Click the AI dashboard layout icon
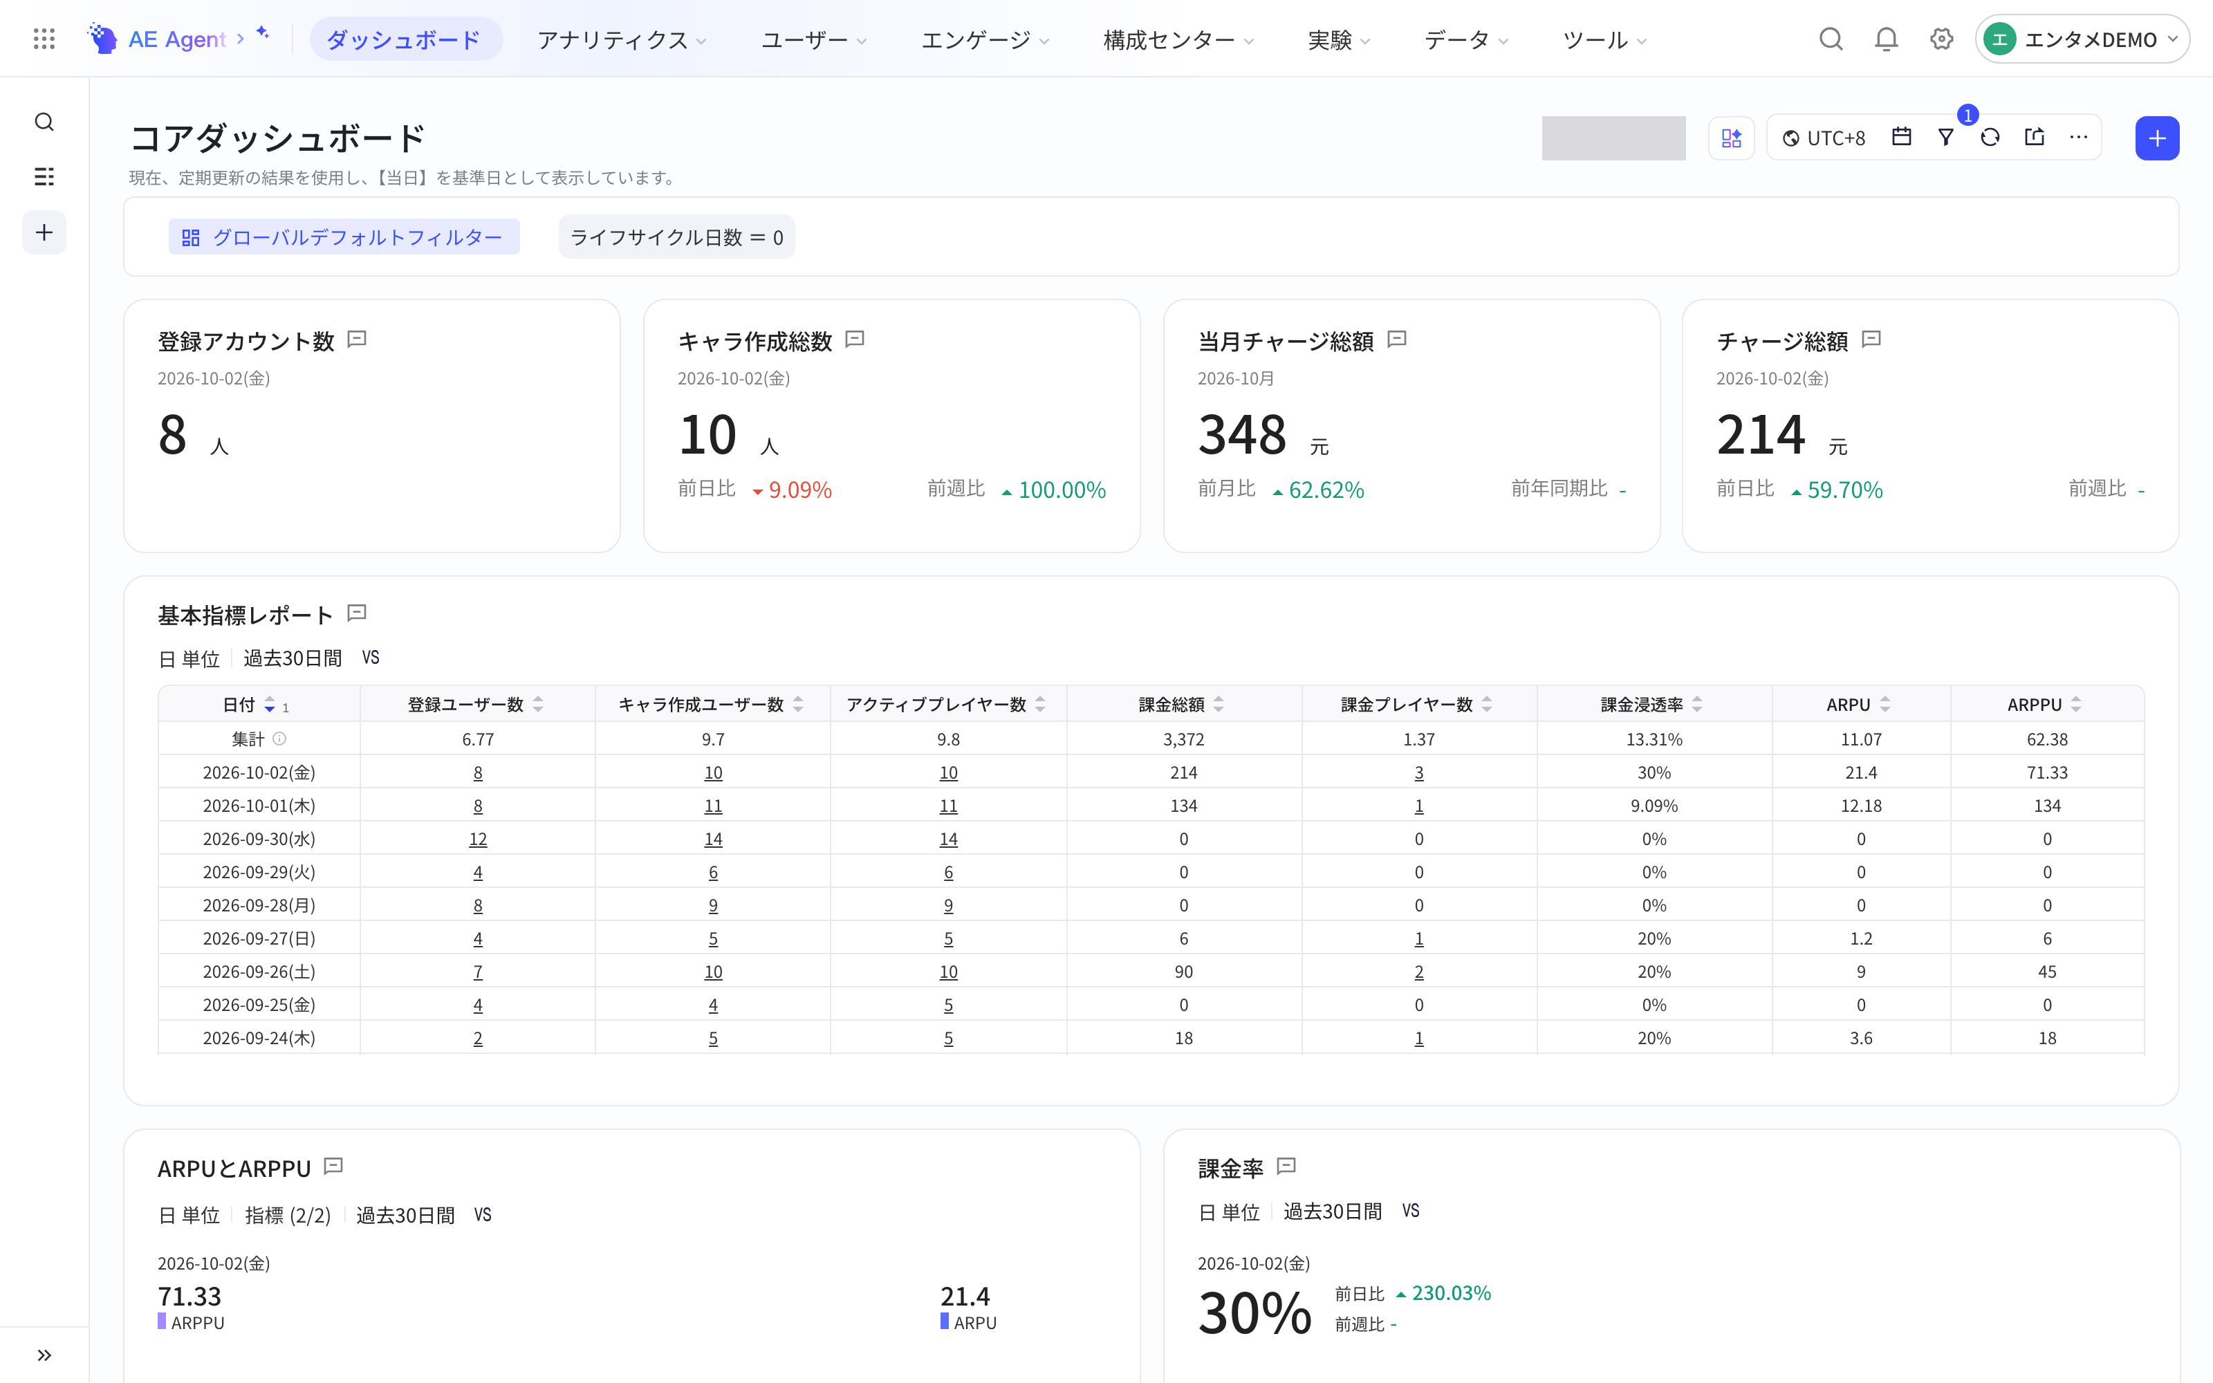The image size is (2213, 1383). tap(1731, 138)
